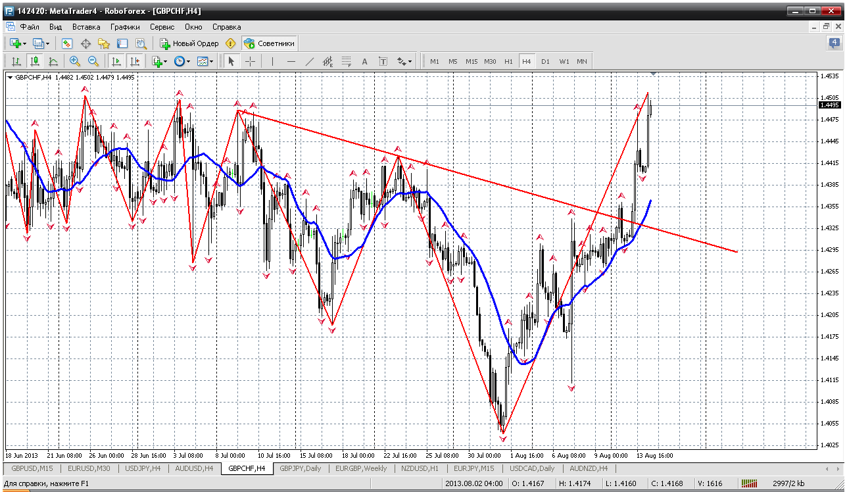Toggle chart auto scroll

coord(116,61)
